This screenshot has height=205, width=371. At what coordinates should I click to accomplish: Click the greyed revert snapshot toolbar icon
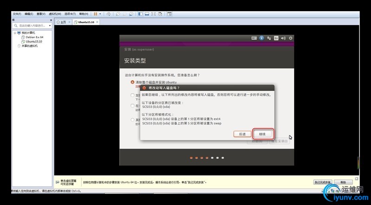(124, 14)
